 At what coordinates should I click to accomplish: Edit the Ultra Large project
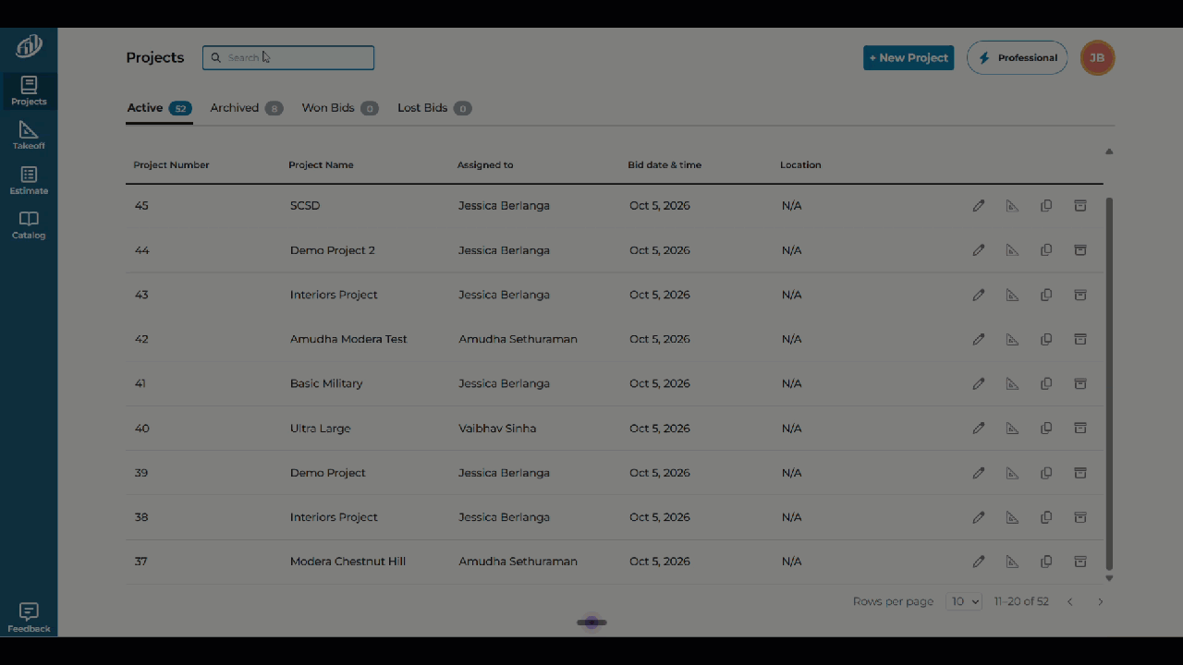(x=979, y=429)
